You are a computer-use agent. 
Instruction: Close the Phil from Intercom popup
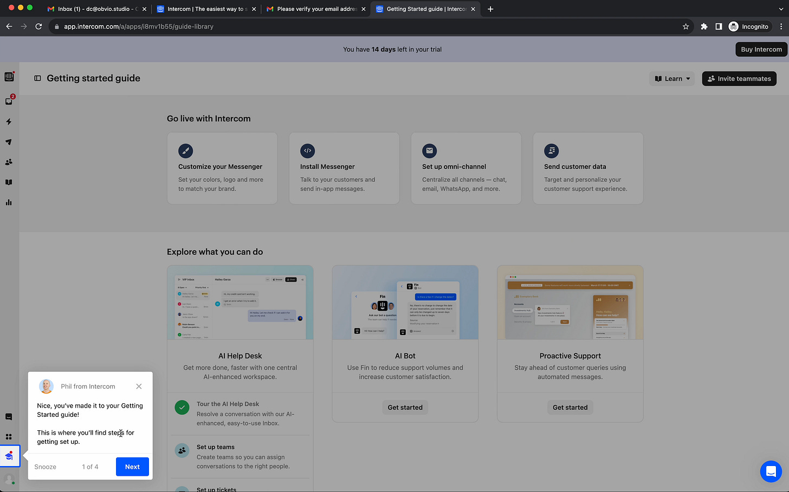tap(139, 386)
